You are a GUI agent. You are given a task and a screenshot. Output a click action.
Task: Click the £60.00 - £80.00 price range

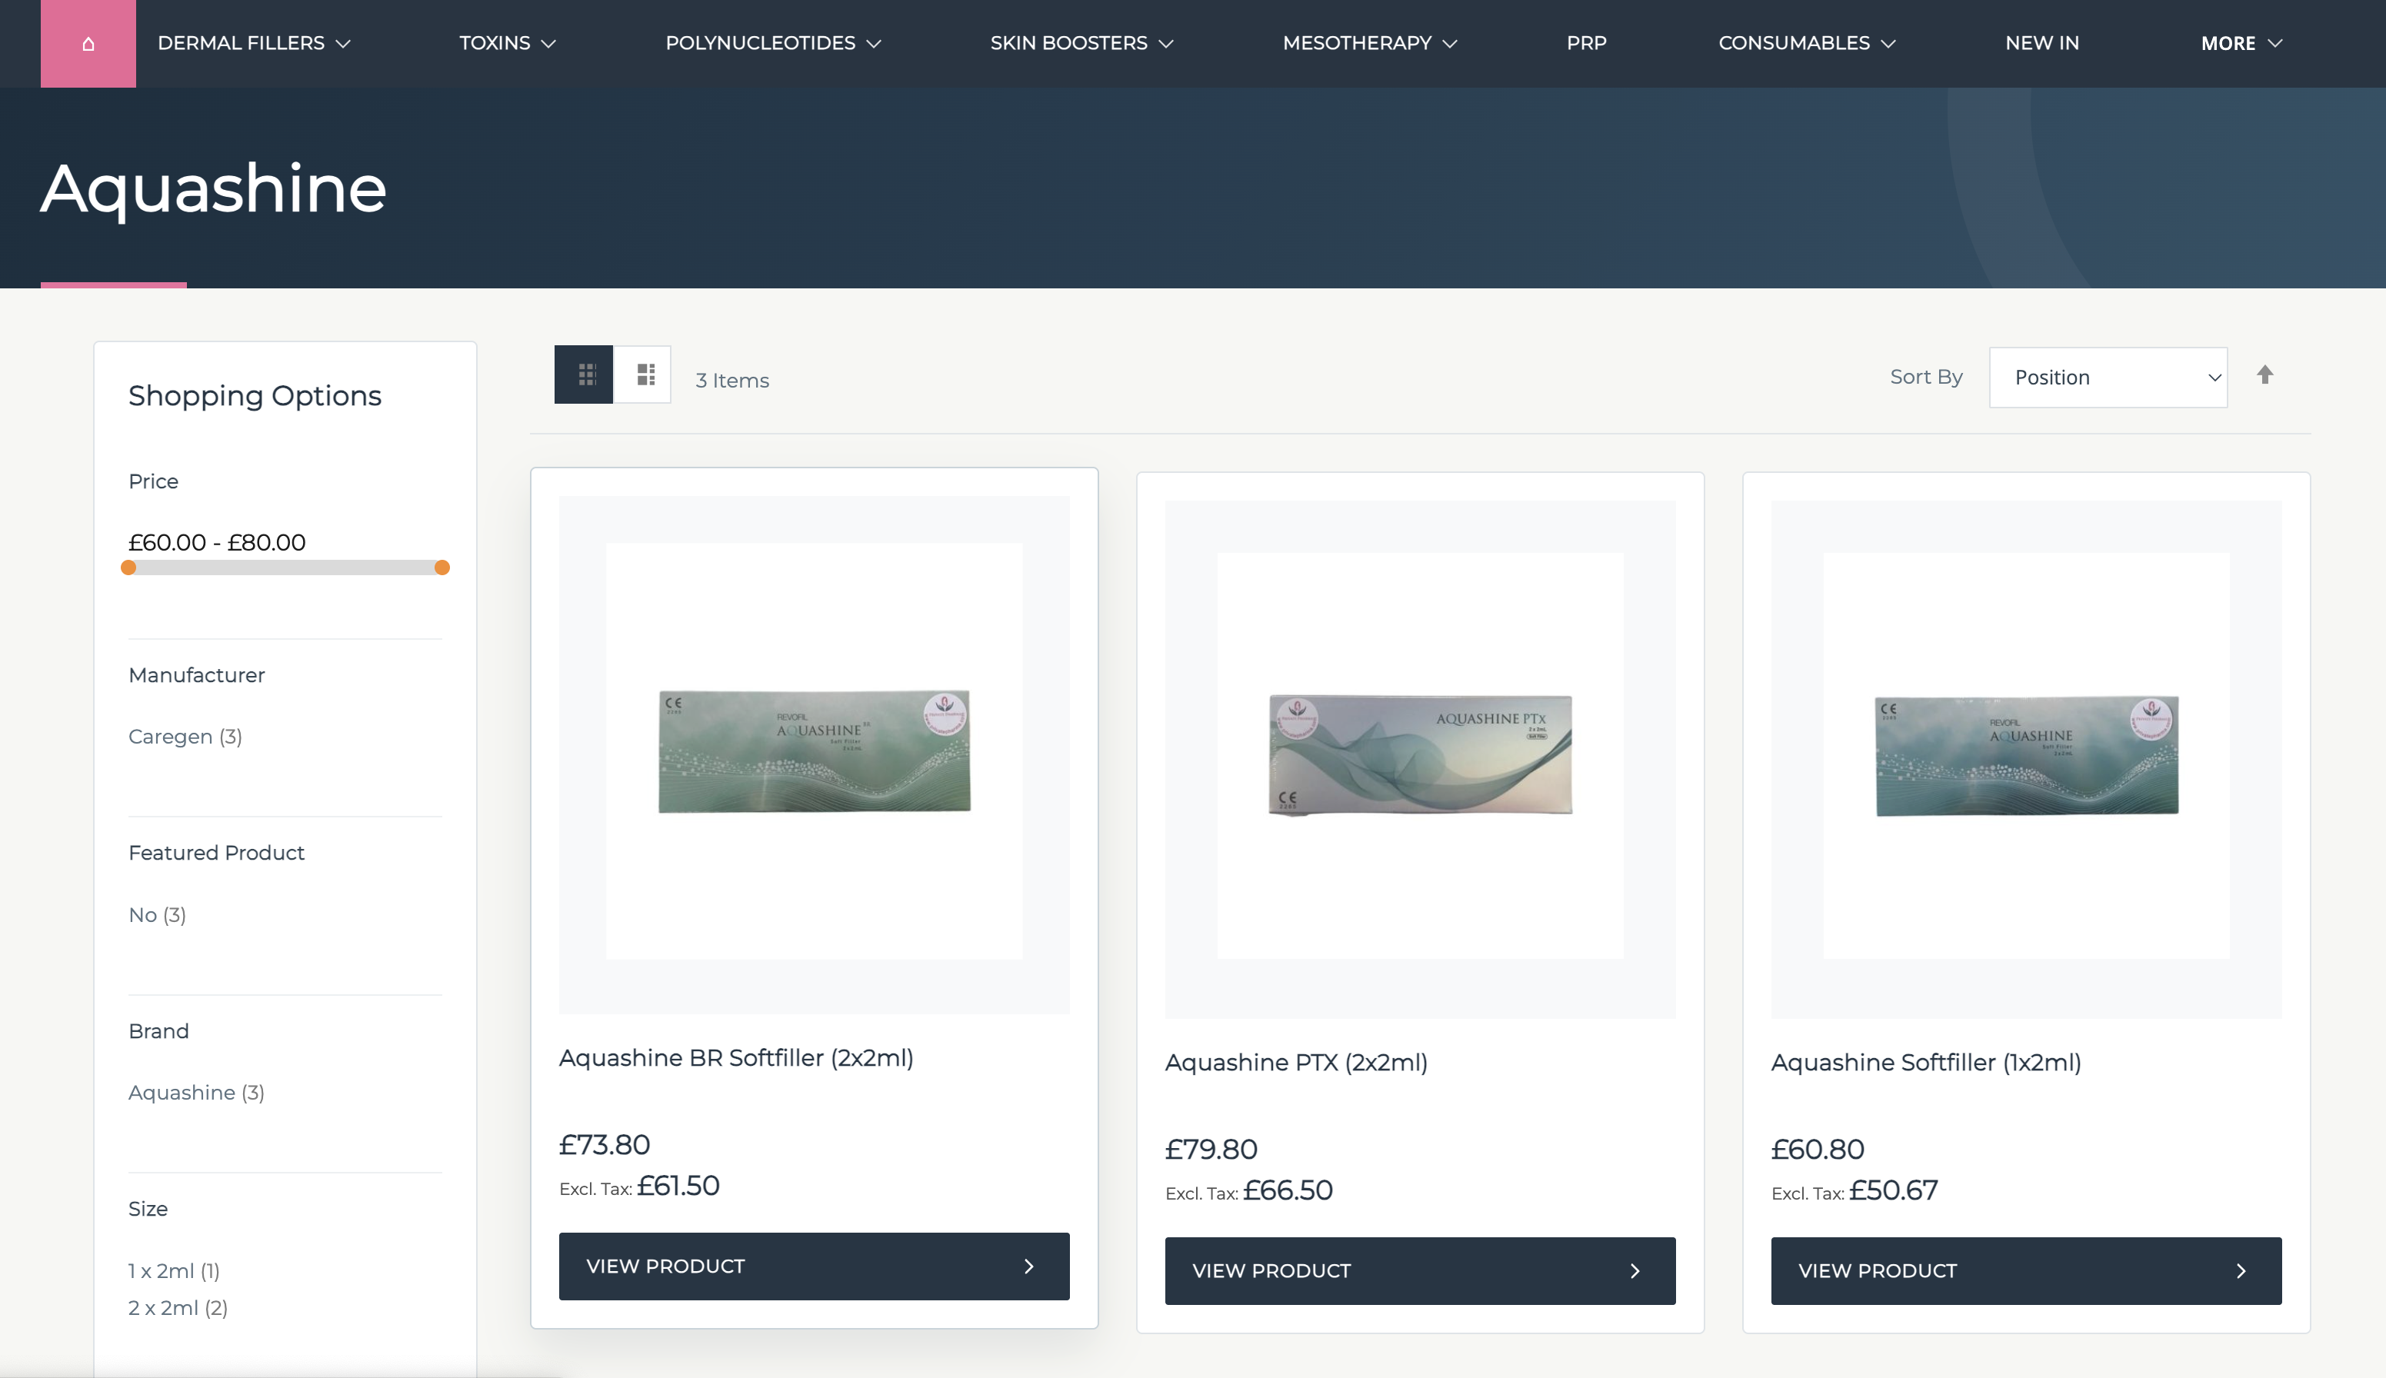[x=217, y=542]
